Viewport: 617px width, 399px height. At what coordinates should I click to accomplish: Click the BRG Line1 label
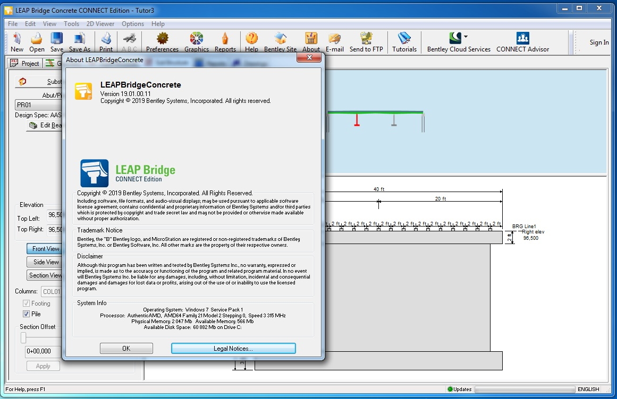click(524, 226)
